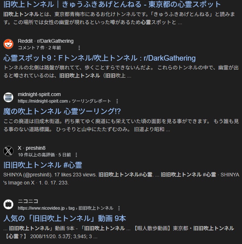242x244 pixels.
Task: Click the X logo favicon
Action: tap(8, 151)
